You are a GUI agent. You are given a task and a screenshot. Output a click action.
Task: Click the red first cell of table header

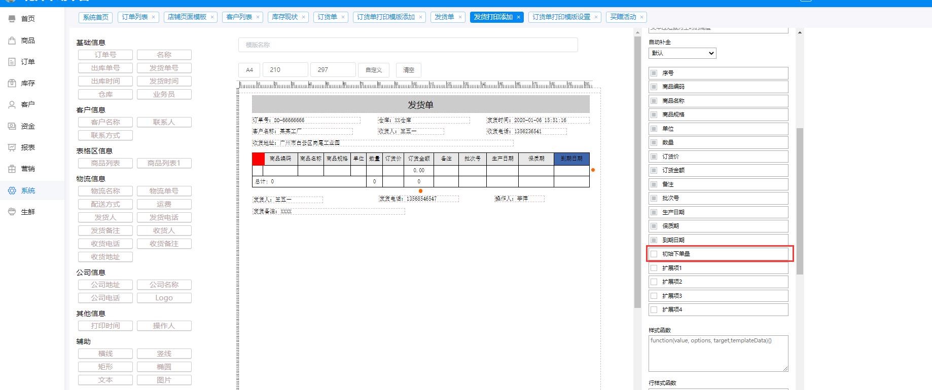coord(258,159)
